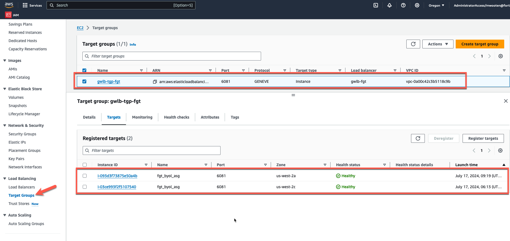Switch to the Details tab

[89, 117]
